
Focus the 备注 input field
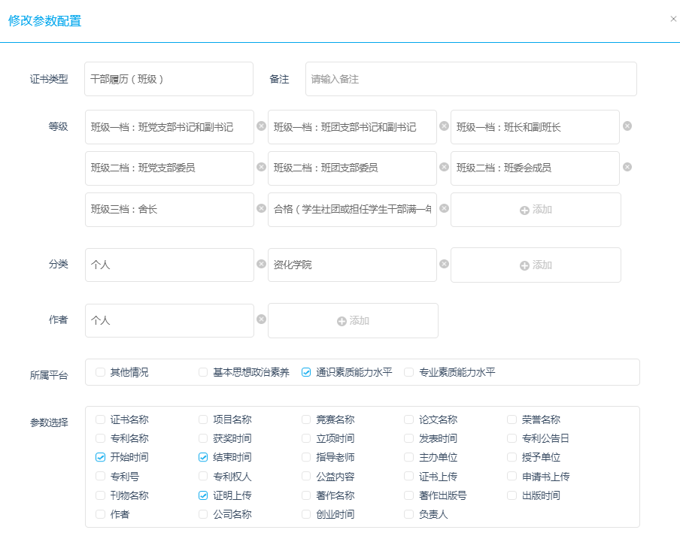[471, 79]
